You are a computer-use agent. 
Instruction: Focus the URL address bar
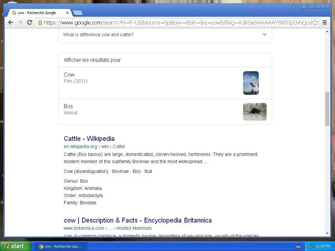click(x=177, y=23)
